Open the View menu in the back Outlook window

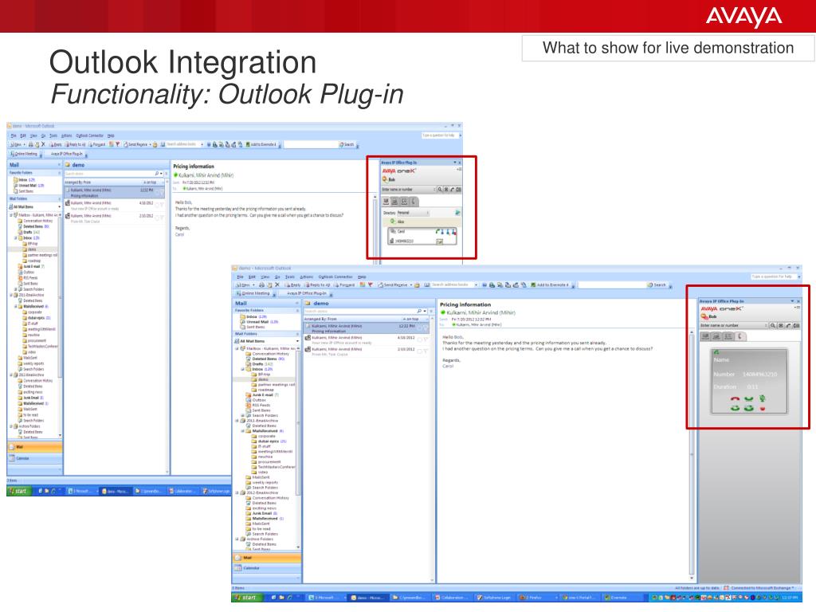pyautogui.click(x=33, y=135)
